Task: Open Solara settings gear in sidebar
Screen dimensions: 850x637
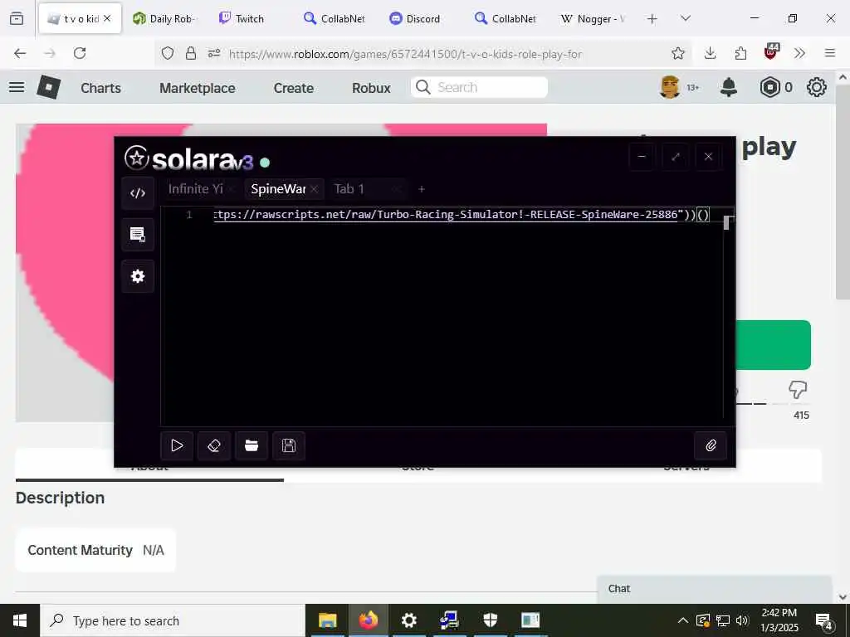Action: point(138,276)
